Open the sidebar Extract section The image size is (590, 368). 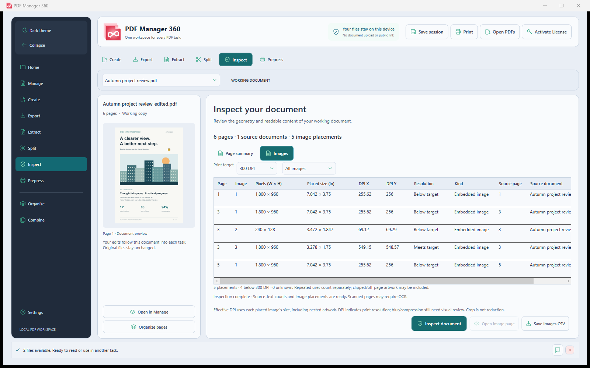pos(51,132)
